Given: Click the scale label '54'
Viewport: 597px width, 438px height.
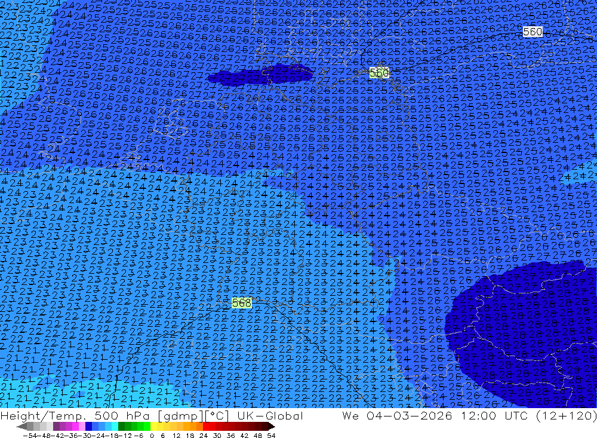Looking at the screenshot, I should point(271,436).
